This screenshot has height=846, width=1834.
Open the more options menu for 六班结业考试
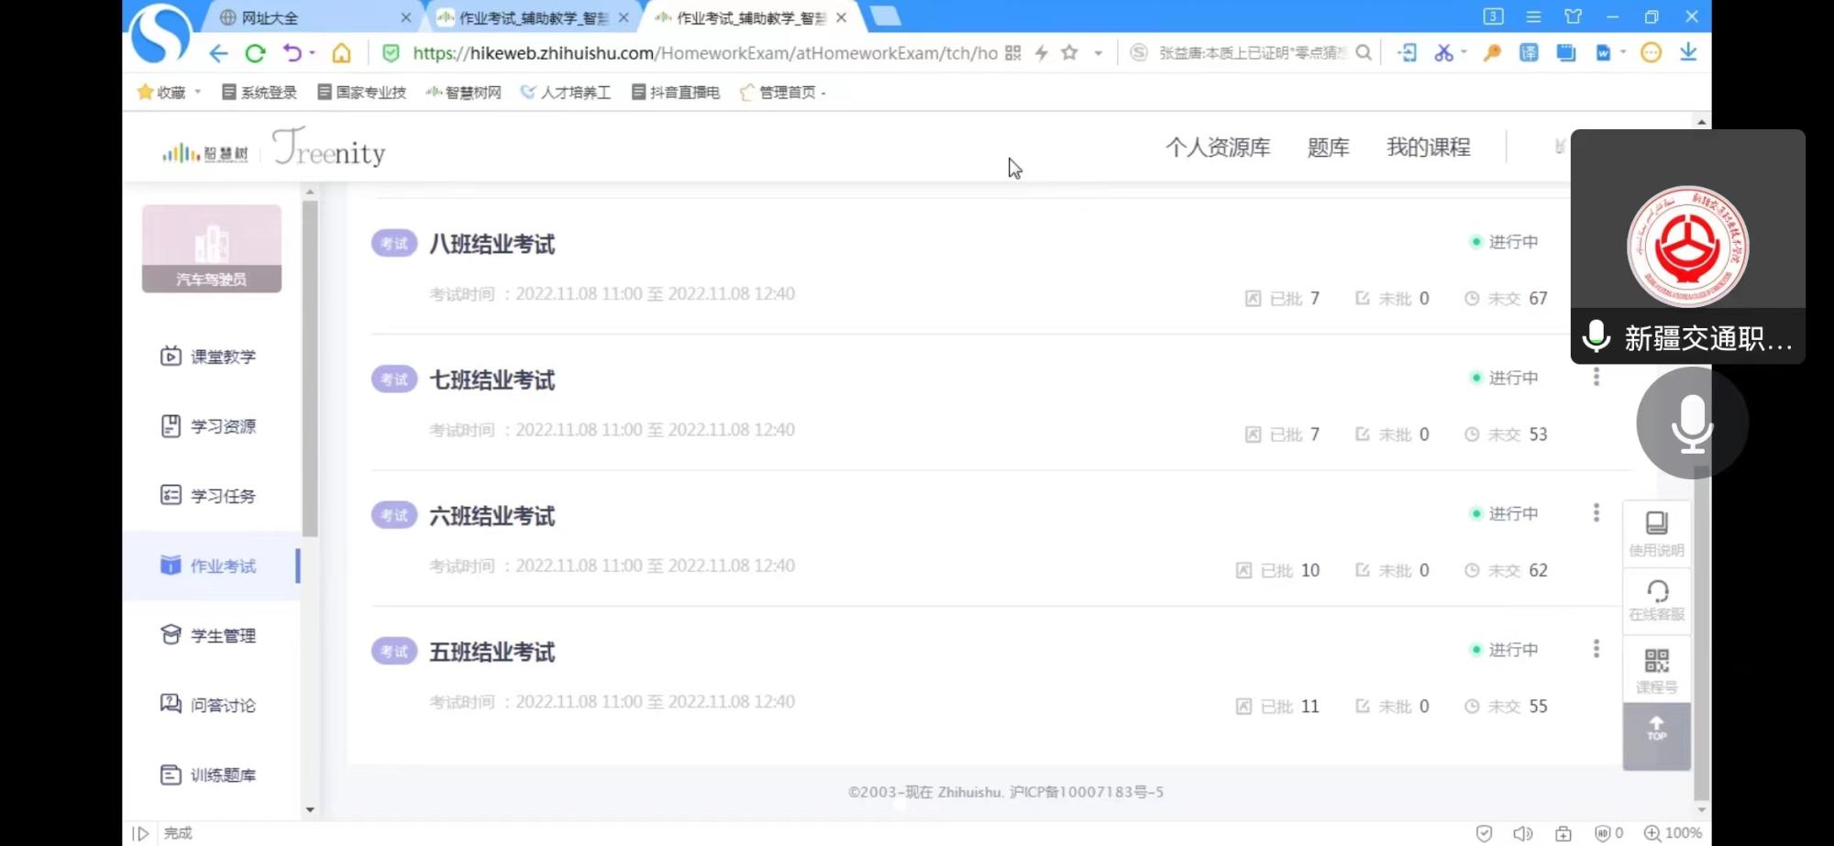click(x=1596, y=513)
